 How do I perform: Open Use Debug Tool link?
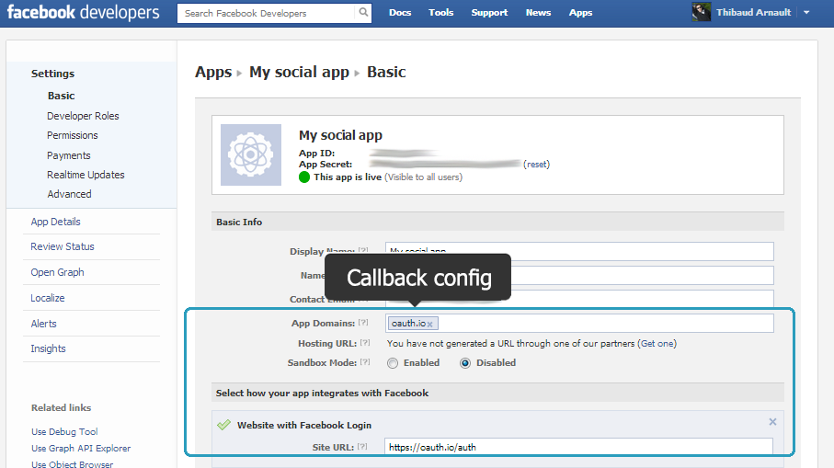pyautogui.click(x=64, y=431)
